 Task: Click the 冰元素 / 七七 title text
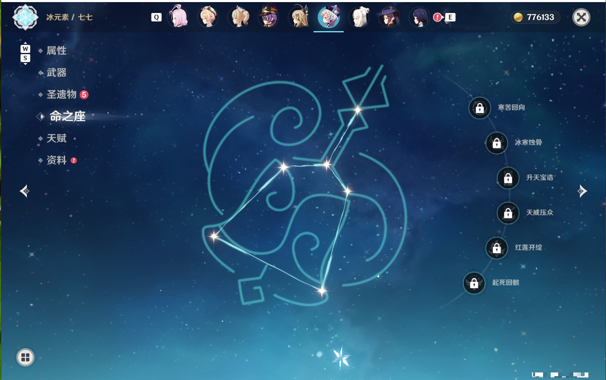pos(69,17)
